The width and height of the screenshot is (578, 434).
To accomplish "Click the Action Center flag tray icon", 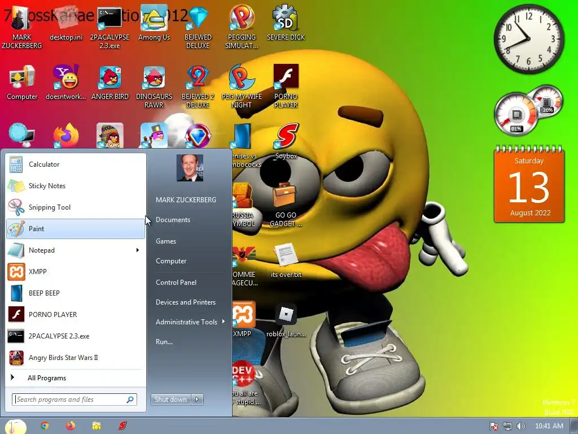I will click(493, 426).
